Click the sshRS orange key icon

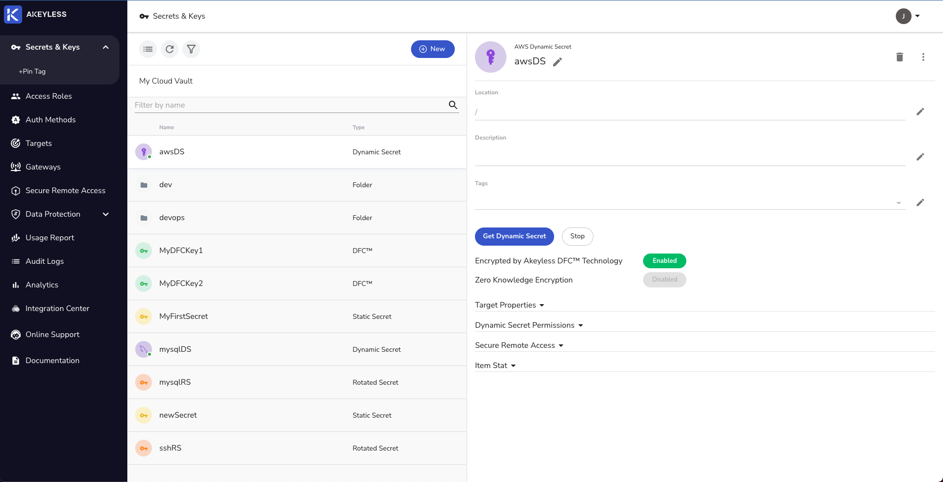tap(144, 448)
